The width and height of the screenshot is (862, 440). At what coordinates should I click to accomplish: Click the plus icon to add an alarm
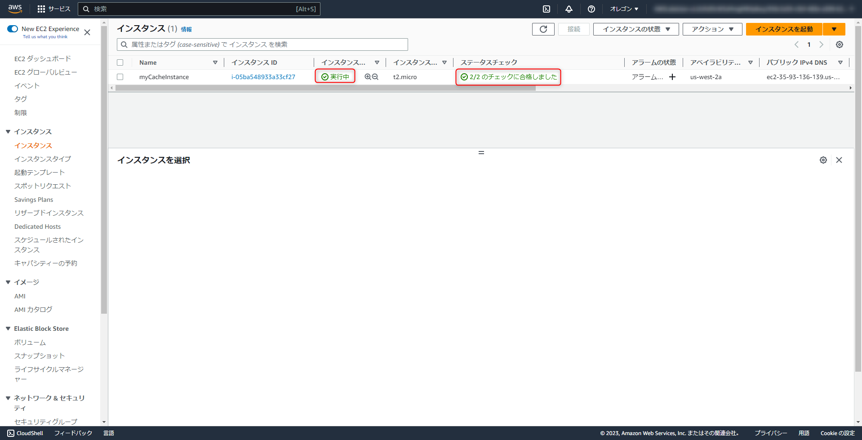point(672,77)
